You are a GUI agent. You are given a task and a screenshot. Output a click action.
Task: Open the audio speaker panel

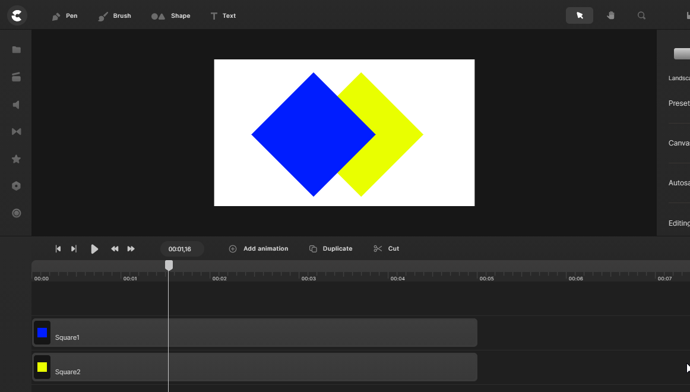point(16,105)
